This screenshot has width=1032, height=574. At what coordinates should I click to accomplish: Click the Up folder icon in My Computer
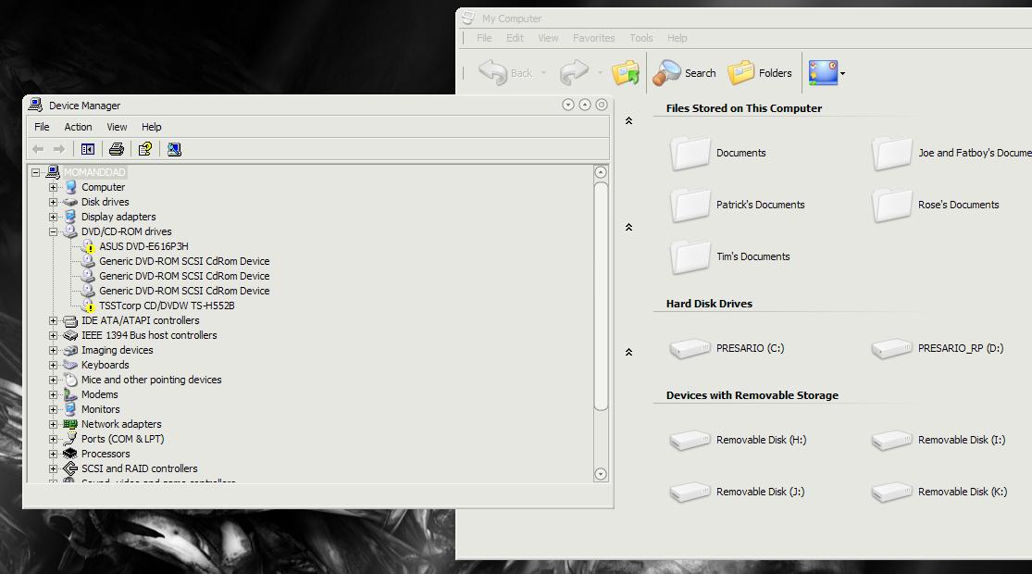(x=627, y=73)
